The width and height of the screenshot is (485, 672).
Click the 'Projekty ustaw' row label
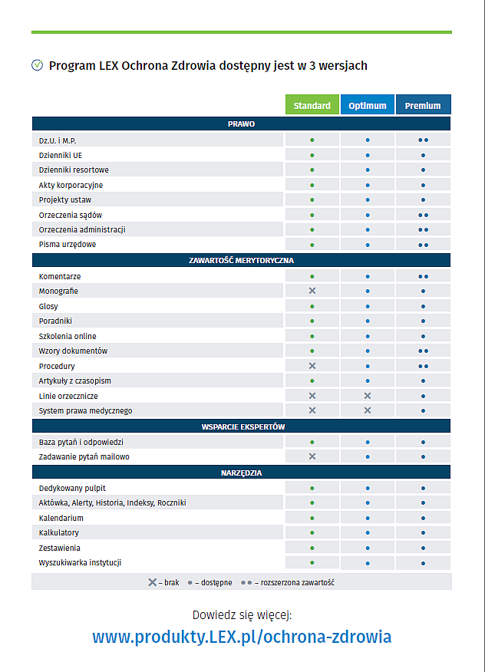[x=65, y=199]
